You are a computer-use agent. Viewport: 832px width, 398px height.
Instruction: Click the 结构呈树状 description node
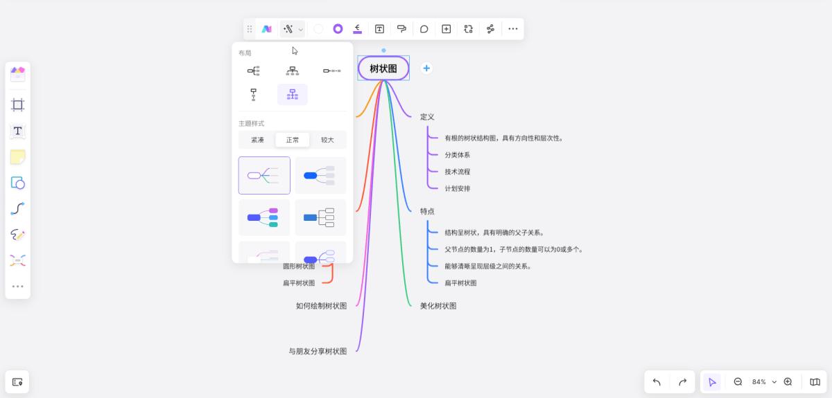pos(494,233)
